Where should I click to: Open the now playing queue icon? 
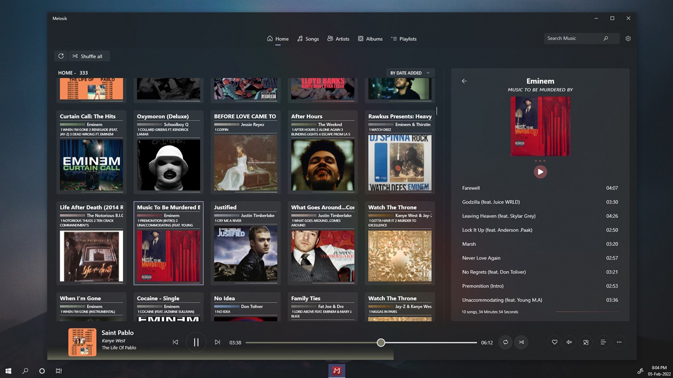(x=603, y=342)
